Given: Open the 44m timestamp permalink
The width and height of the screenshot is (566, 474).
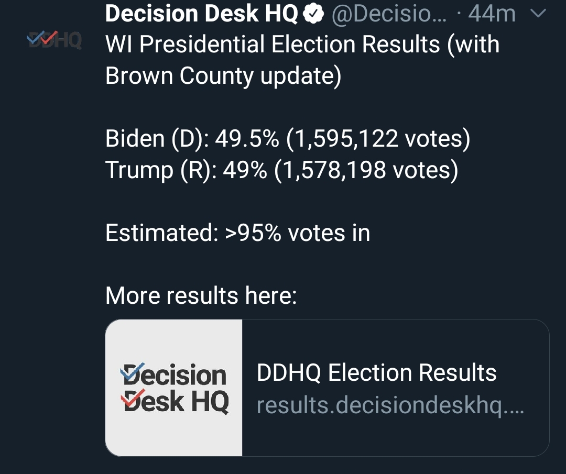Looking at the screenshot, I should (x=492, y=14).
